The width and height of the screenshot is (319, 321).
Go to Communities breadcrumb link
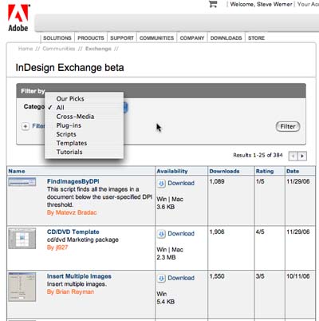[x=59, y=49]
